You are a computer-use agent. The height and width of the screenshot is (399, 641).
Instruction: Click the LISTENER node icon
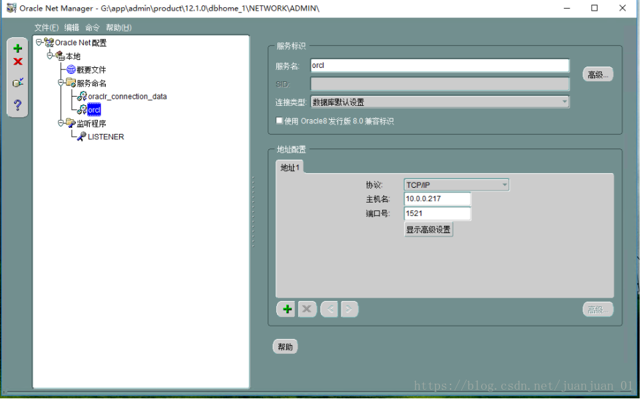coord(82,137)
